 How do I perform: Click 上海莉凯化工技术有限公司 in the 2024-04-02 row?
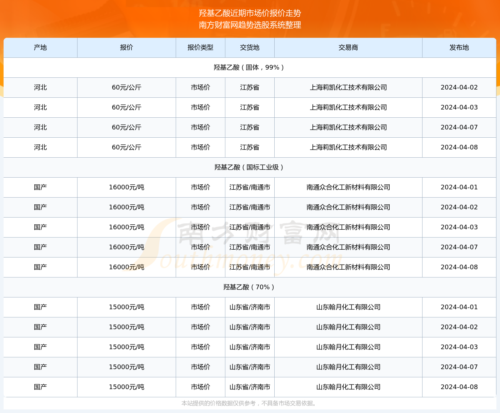coord(348,87)
